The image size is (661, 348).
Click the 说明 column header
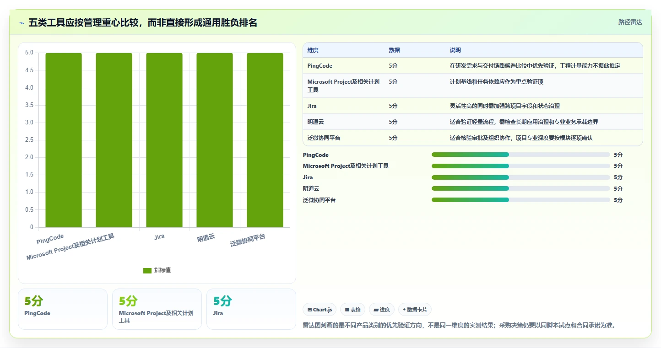click(x=455, y=50)
